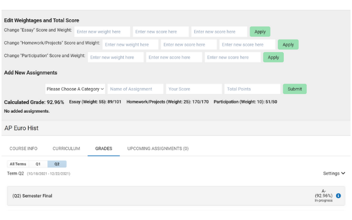The image size is (352, 220).
Task: Open the Please Choose A Category dropdown
Action: (75, 89)
